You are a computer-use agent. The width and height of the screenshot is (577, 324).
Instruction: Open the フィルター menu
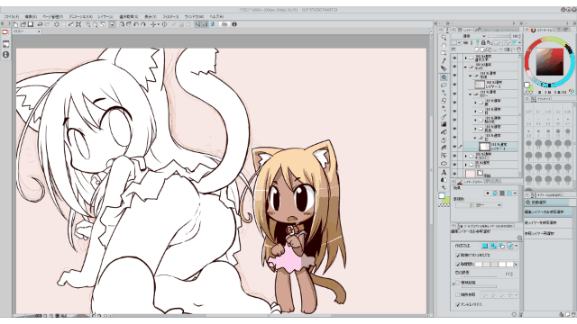pos(170,16)
